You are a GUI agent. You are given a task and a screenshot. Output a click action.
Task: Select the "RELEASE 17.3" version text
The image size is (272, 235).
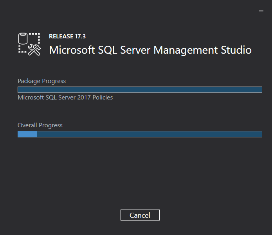(x=67, y=36)
